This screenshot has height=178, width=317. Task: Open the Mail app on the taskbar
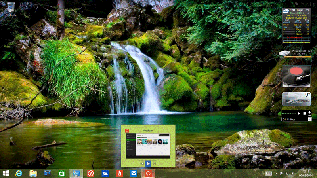click(x=134, y=173)
